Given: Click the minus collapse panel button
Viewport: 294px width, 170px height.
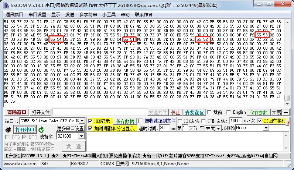Looking at the screenshot, I should [285, 112].
